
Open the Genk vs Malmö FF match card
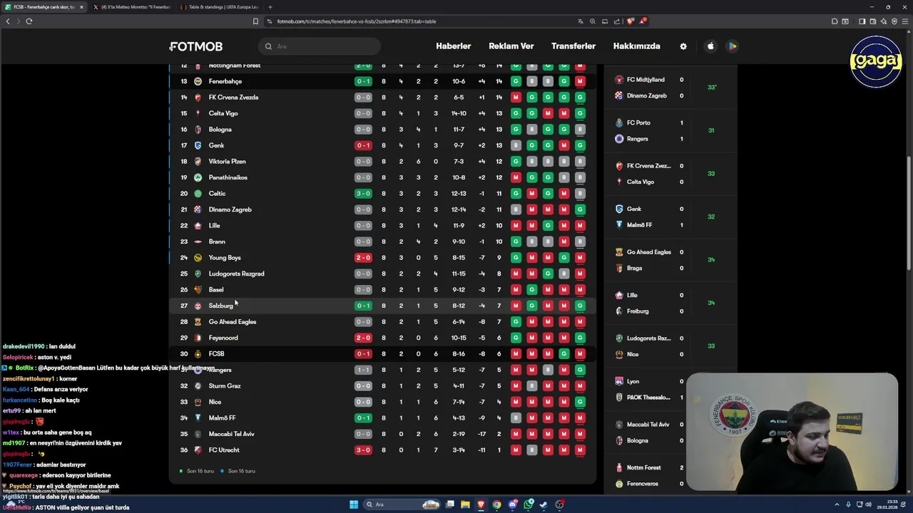pyautogui.click(x=670, y=217)
